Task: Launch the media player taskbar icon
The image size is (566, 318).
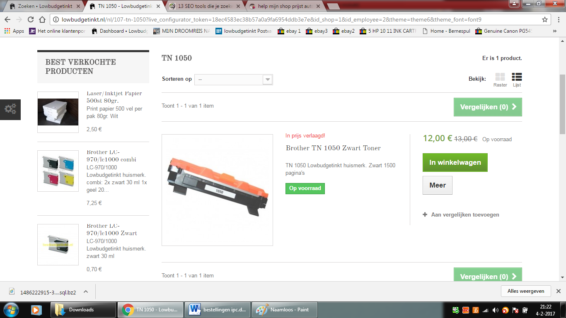Action: point(36,309)
